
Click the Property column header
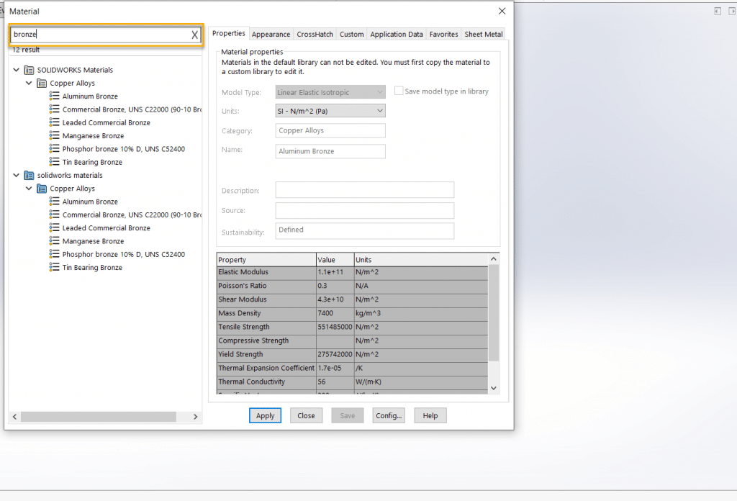pyautogui.click(x=266, y=260)
